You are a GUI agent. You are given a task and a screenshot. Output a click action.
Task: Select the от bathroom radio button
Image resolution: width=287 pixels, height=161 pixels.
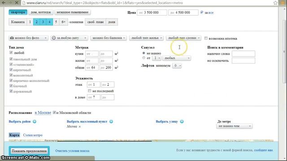pyautogui.click(x=143, y=58)
